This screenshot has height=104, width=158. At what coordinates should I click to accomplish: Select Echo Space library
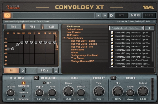[77, 50]
